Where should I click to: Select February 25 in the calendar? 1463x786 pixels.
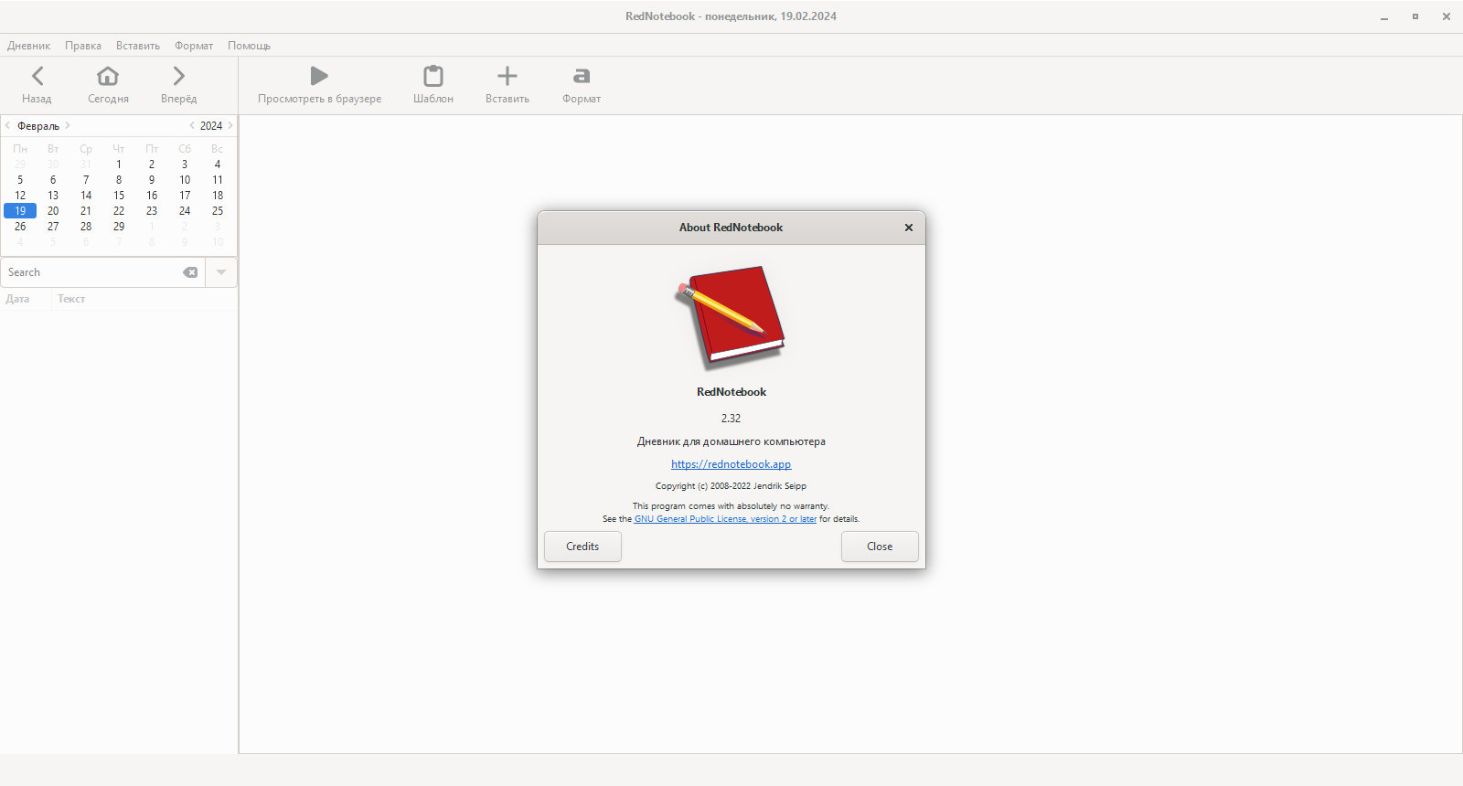[x=218, y=211]
